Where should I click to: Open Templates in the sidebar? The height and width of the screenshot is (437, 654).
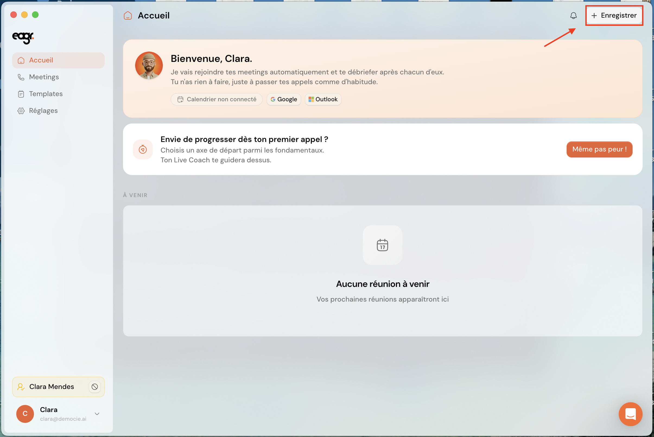click(58, 94)
